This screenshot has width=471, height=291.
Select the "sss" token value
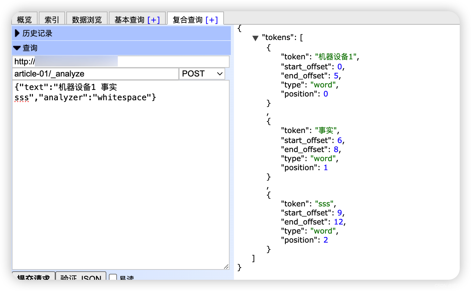click(324, 204)
